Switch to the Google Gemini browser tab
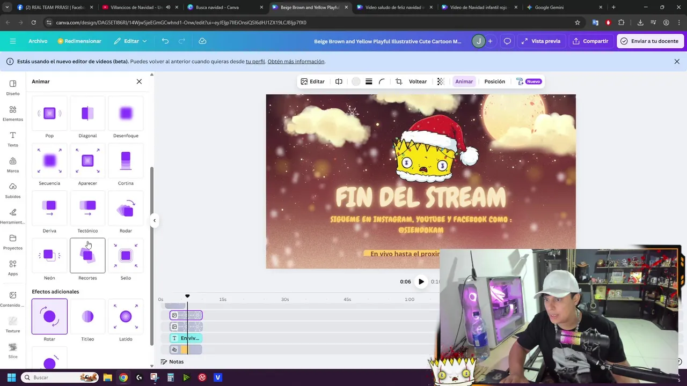Viewport: 687px width, 386px height. pyautogui.click(x=562, y=8)
